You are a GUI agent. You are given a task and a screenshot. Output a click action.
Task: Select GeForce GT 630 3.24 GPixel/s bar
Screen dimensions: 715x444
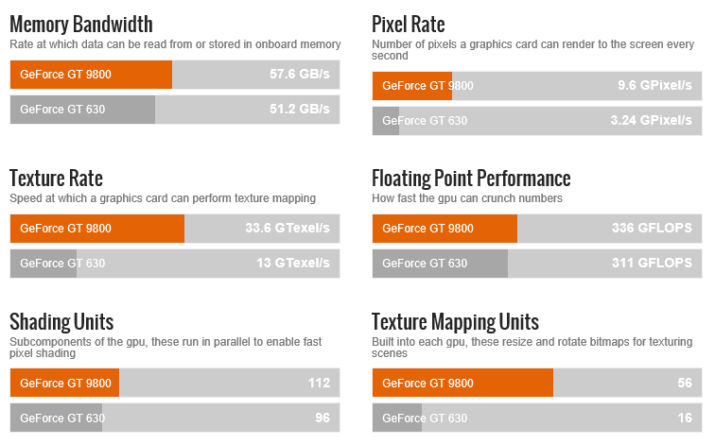[x=537, y=121]
